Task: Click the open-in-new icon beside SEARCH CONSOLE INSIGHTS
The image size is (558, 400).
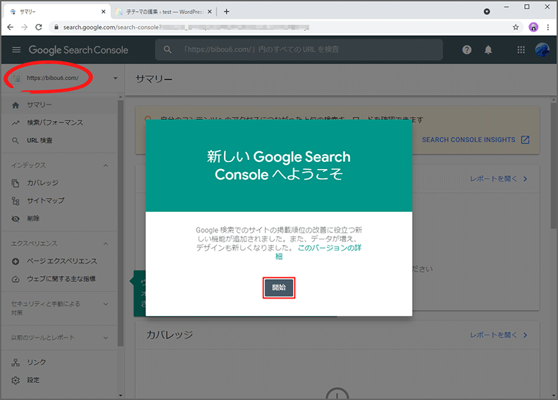Action: pyautogui.click(x=526, y=139)
